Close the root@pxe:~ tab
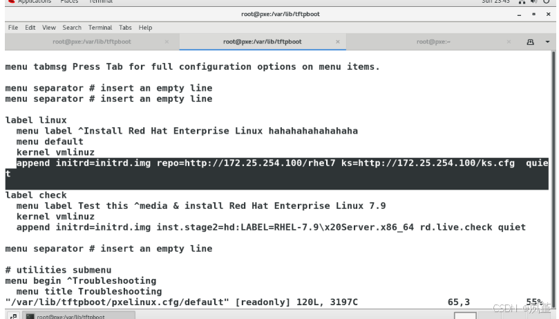This screenshot has height=319, width=559. click(509, 42)
